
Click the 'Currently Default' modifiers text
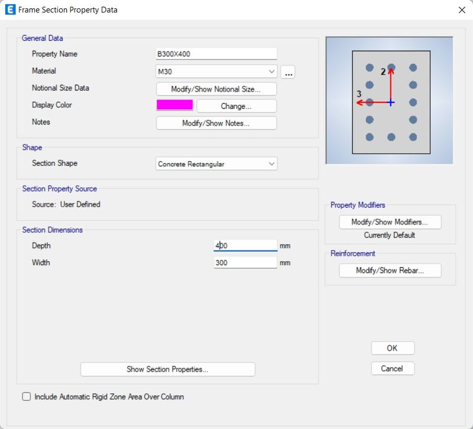point(390,235)
